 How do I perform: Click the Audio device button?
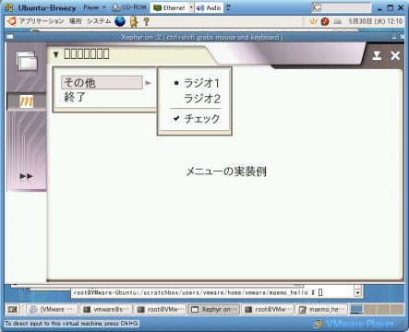coord(209,7)
